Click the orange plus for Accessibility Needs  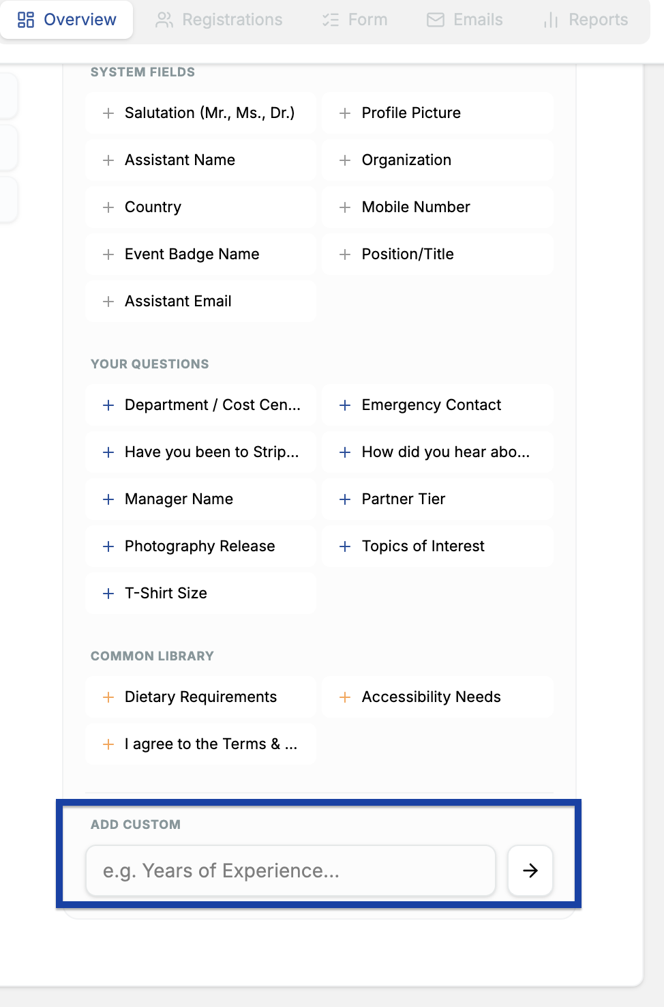pos(345,697)
